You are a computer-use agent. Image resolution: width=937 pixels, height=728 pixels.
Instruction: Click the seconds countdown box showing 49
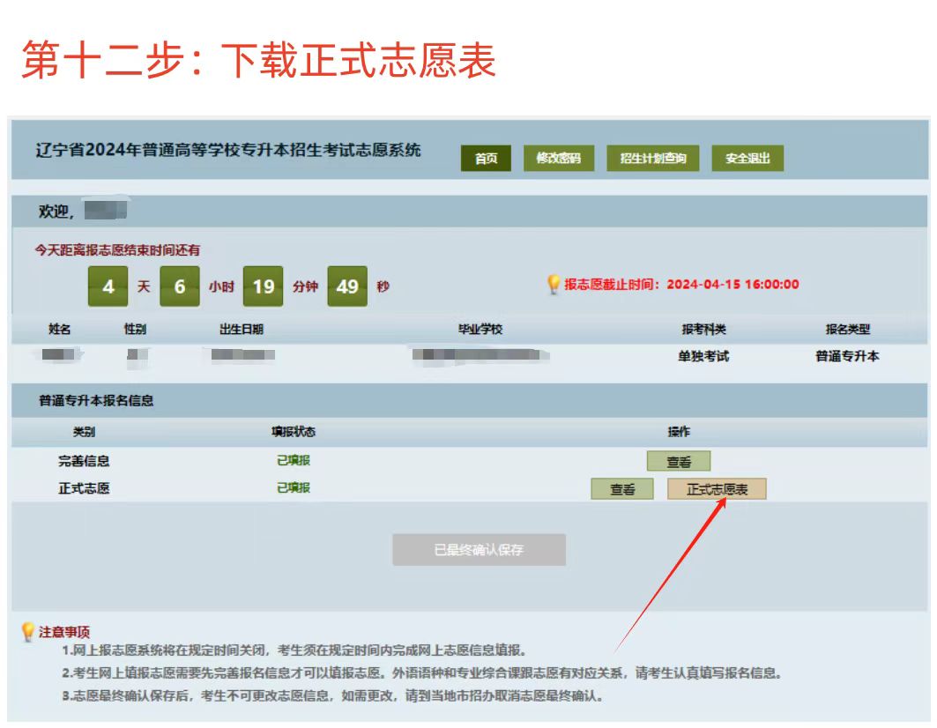346,286
